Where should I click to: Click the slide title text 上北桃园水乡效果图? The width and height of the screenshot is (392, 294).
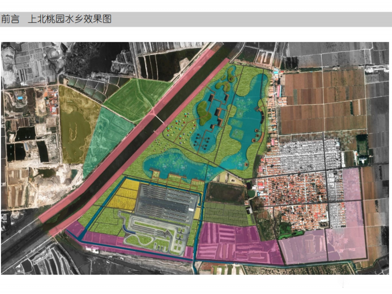pos(70,19)
